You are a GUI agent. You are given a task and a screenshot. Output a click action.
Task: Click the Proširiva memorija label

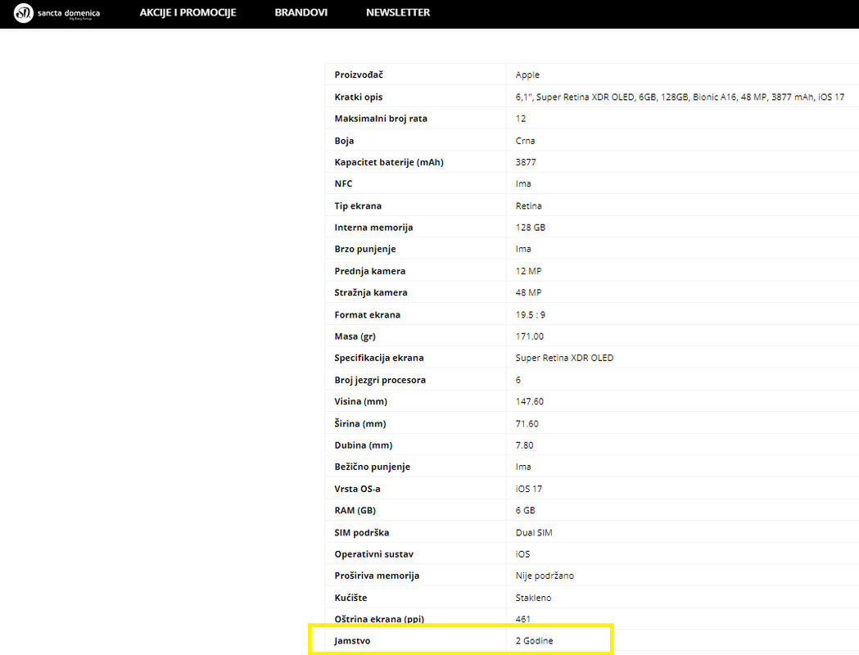tap(377, 576)
